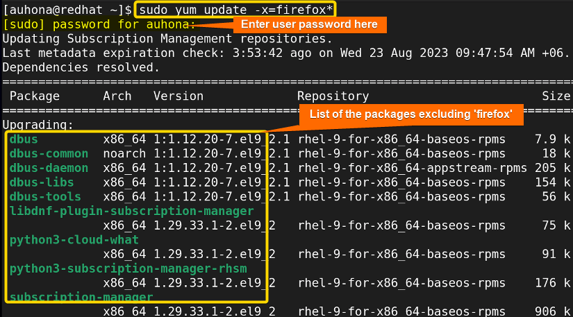Click the 'Last metadata expiration check' line
This screenshot has height=317, width=573.
285,53
